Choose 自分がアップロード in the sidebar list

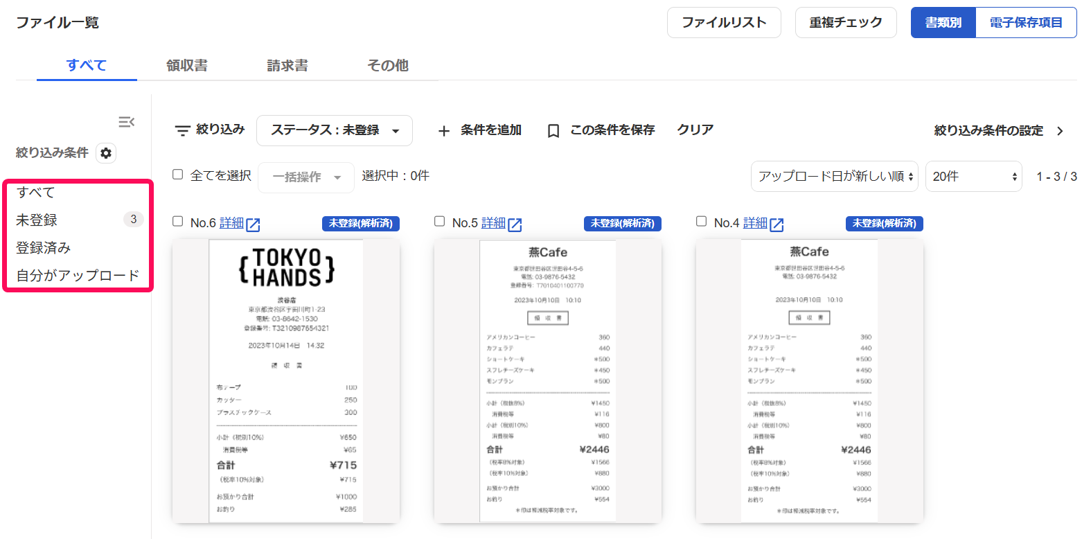point(78,276)
